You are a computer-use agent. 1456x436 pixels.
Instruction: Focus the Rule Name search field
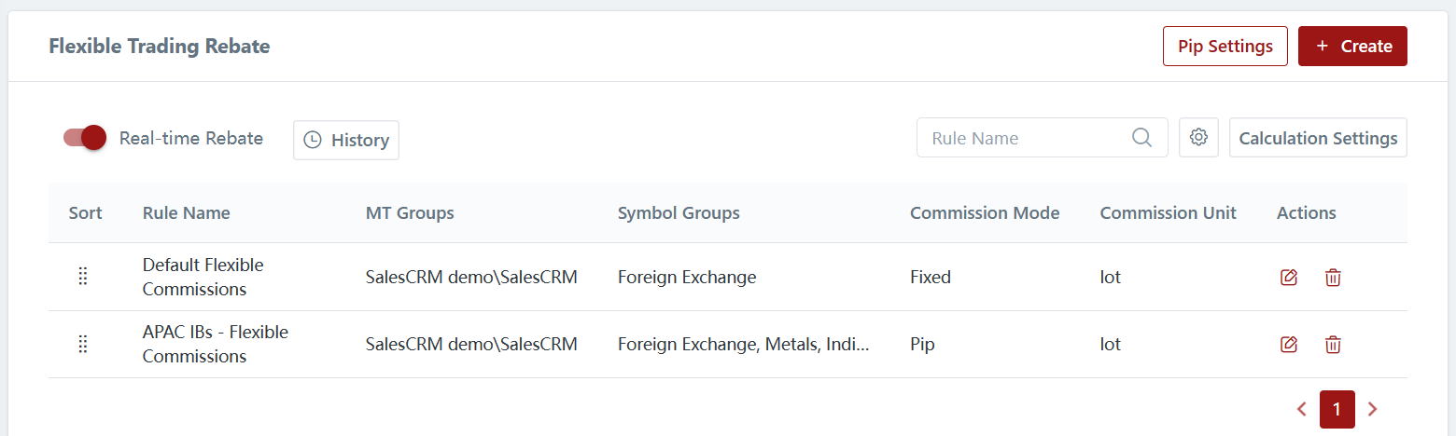(x=1027, y=138)
